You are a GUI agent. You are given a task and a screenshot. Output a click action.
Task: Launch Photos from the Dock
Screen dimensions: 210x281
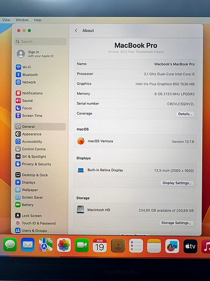click(x=64, y=245)
